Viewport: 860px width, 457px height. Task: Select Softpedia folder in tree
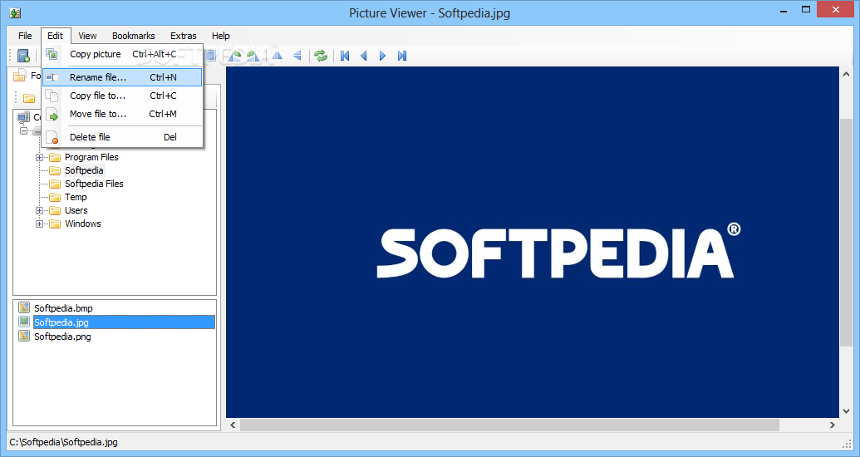click(x=84, y=170)
